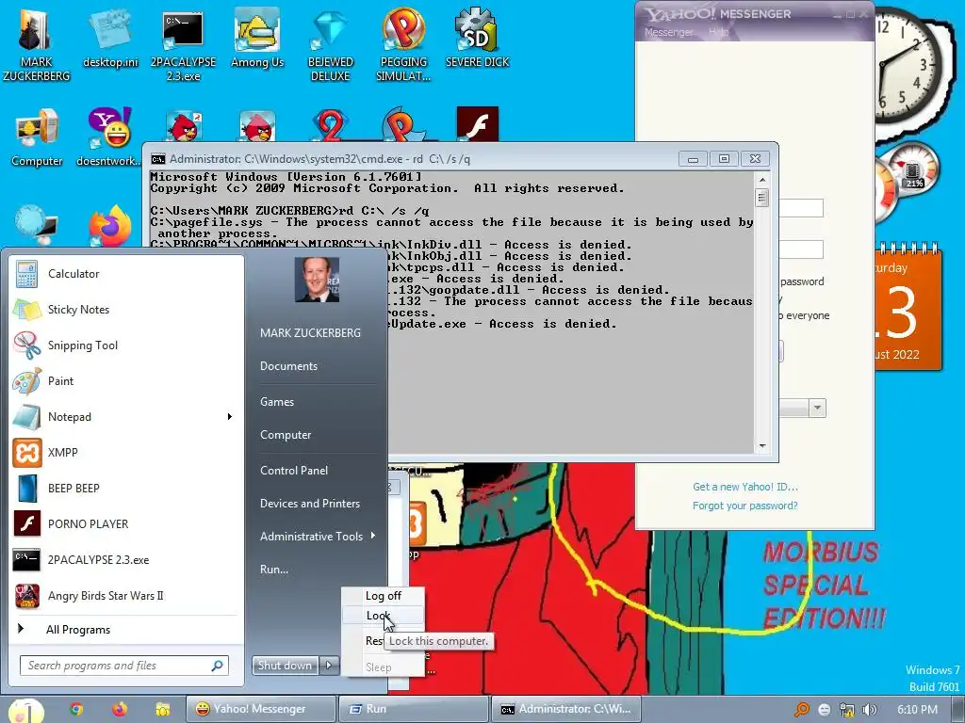Choose Lock in power menu
This screenshot has height=723, width=965.
383,616
